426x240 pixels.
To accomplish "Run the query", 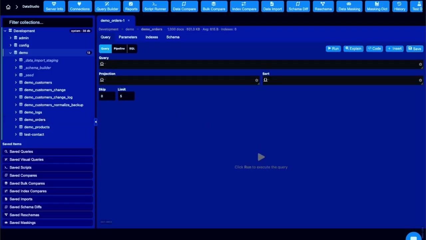I will (333, 49).
